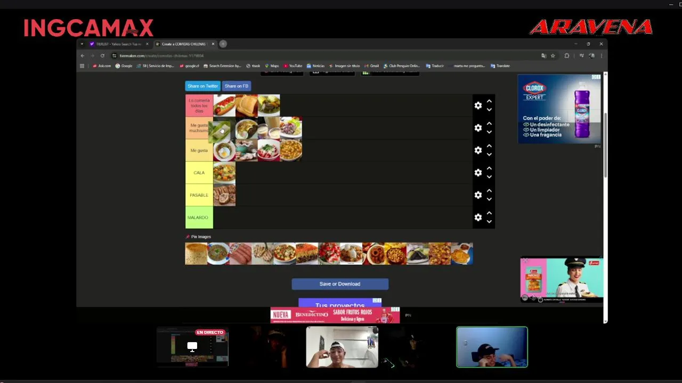Select the third food image in top tier
The height and width of the screenshot is (383, 682).
[x=269, y=105]
